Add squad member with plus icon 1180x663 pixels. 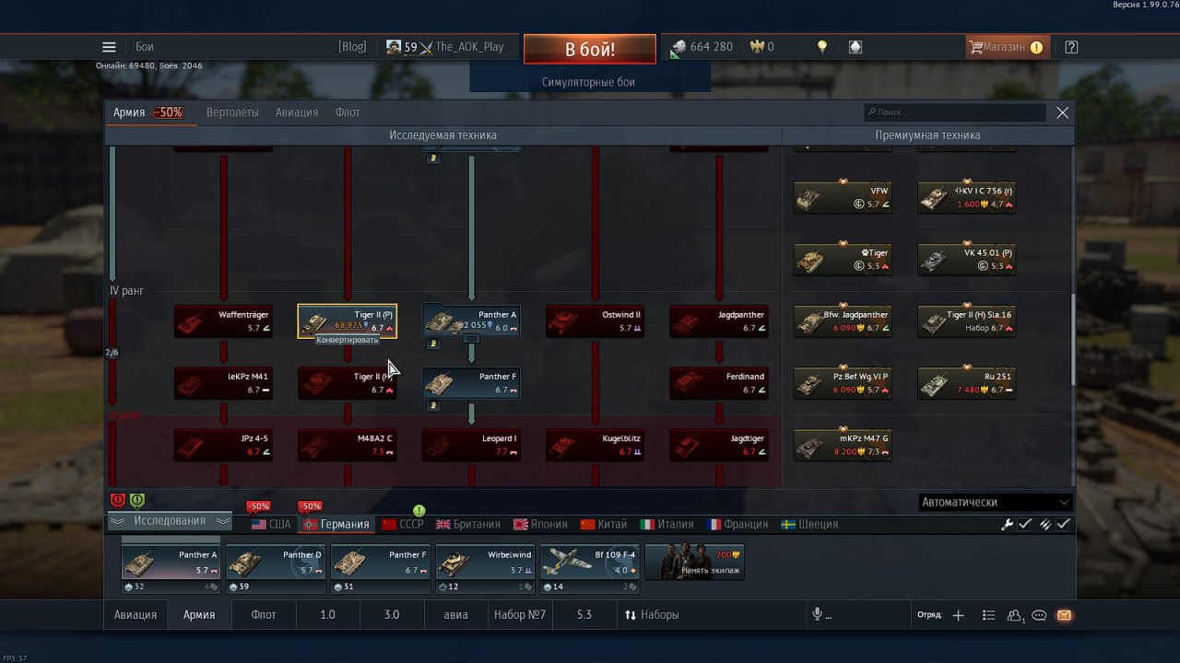point(958,615)
